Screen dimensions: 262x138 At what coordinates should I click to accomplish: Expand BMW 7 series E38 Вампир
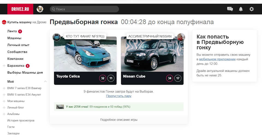coord(4,88)
